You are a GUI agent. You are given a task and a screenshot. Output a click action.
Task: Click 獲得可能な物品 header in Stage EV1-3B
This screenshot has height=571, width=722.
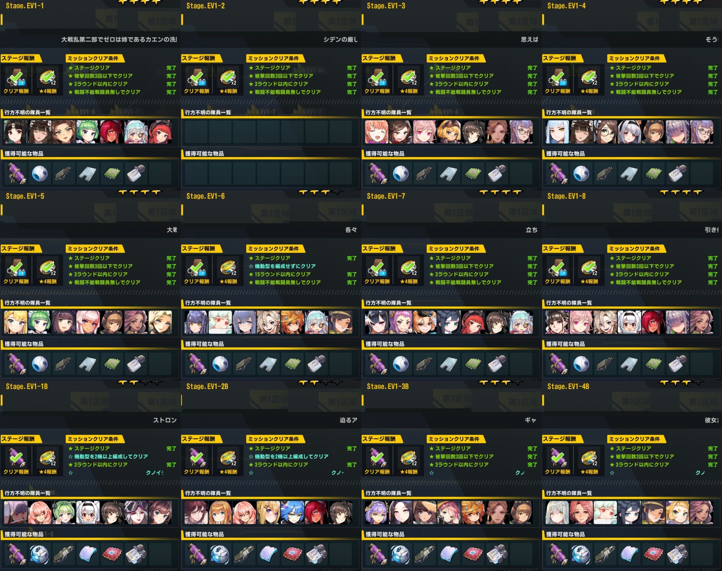[x=385, y=534]
